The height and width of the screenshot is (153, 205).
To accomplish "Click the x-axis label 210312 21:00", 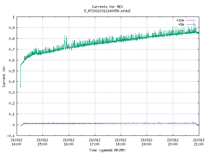I will tap(199, 142).
